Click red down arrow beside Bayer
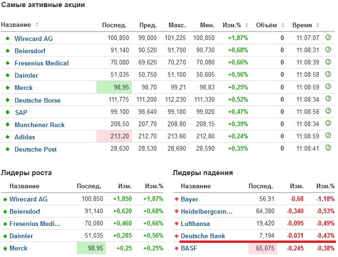The image size is (338, 257). point(177,199)
